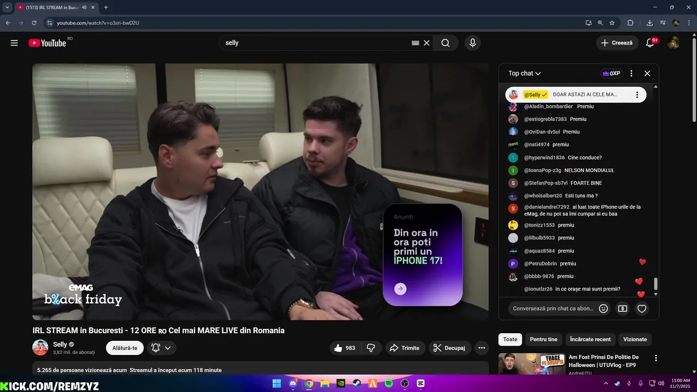Open chat options three-dot menu
This screenshot has width=697, height=392.
pos(631,73)
